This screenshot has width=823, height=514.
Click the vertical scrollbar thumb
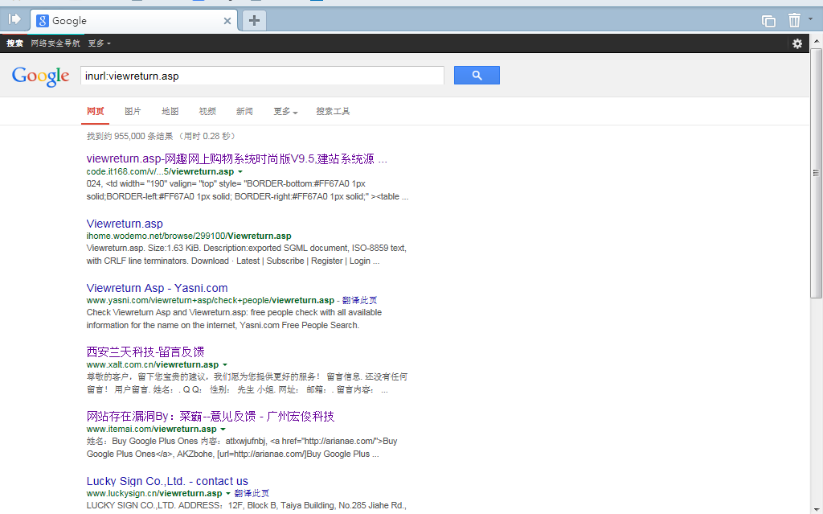tap(816, 174)
